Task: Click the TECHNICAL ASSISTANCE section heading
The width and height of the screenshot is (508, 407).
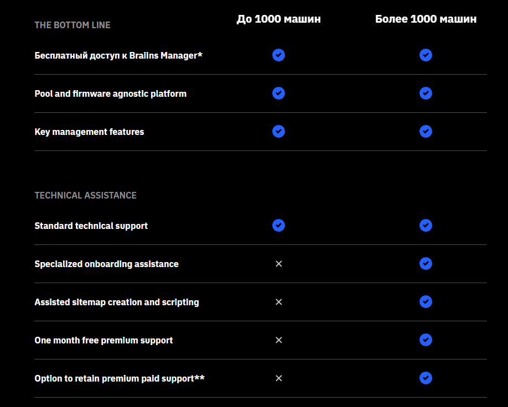Action: click(x=85, y=195)
